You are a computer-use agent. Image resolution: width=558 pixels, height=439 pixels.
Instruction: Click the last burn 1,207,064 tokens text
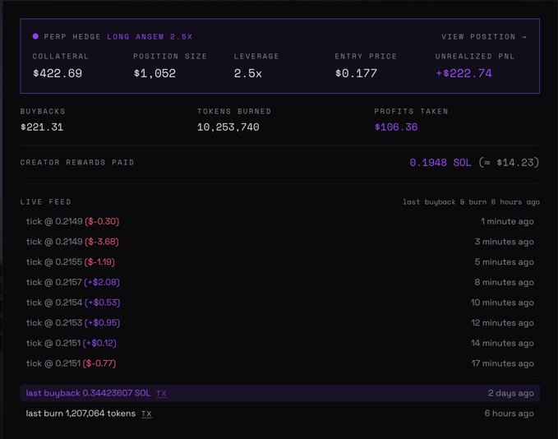(x=81, y=414)
